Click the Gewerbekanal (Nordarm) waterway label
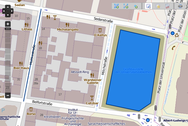This screenshot has height=126, width=188. pyautogui.click(x=168, y=90)
